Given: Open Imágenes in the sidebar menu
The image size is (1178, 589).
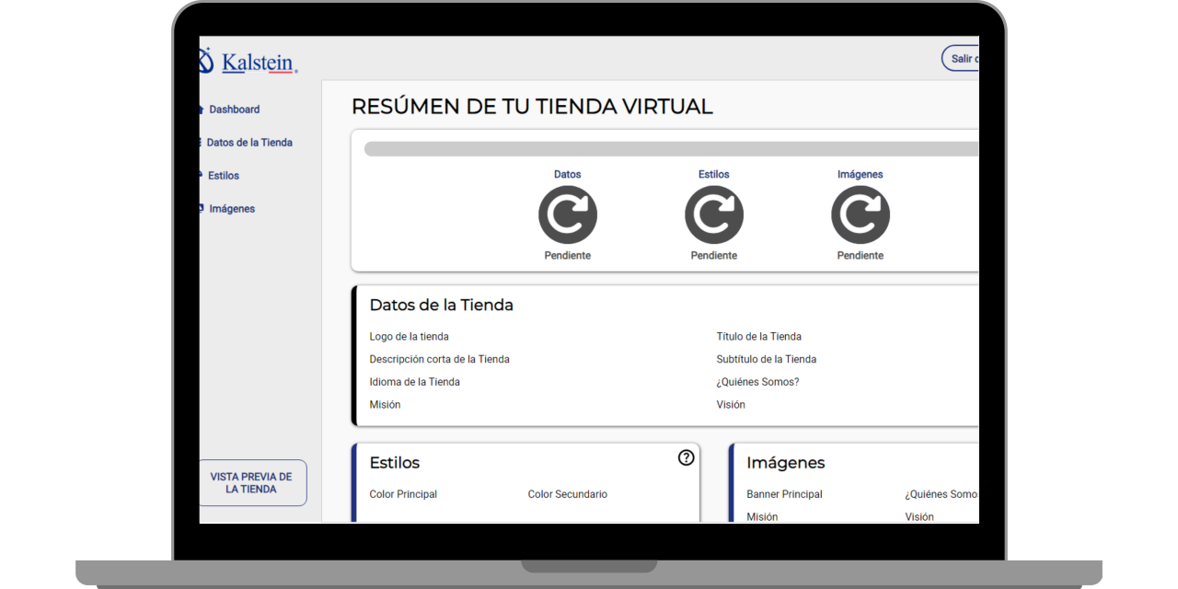Looking at the screenshot, I should click(232, 209).
